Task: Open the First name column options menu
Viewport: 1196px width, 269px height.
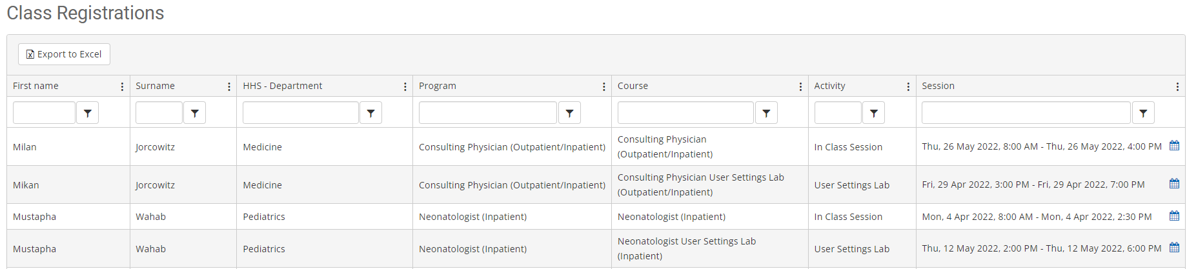Action: coord(122,86)
